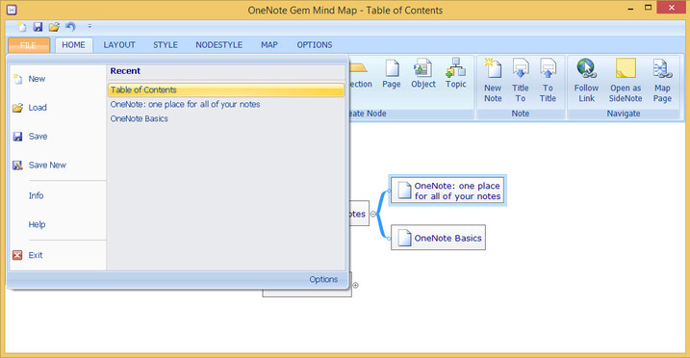The width and height of the screenshot is (690, 358).
Task: Switch to the HOME tab
Action: (73, 45)
